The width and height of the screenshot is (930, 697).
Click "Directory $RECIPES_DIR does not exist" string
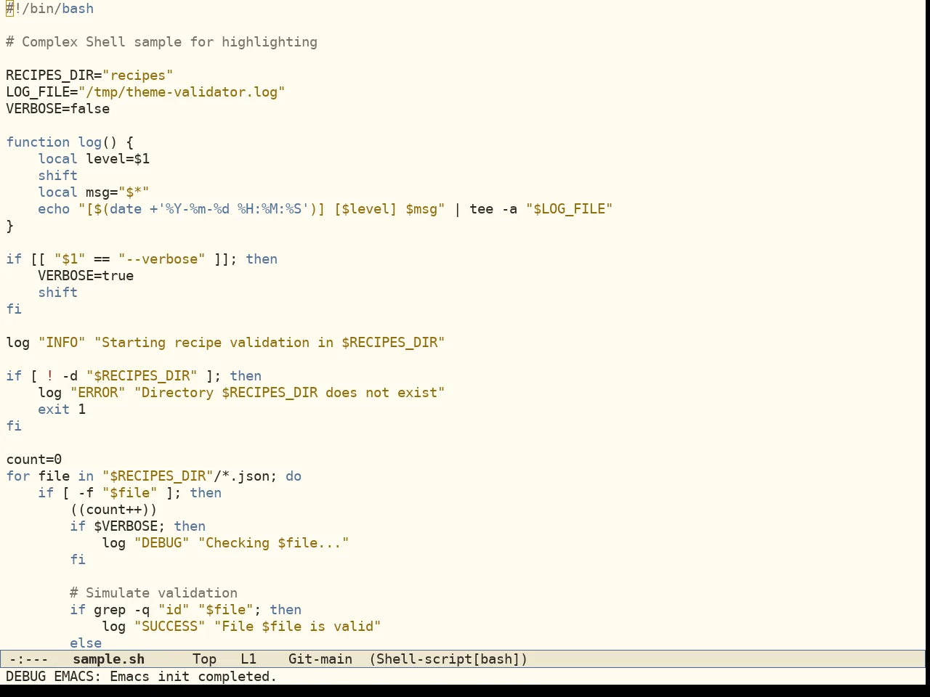289,393
